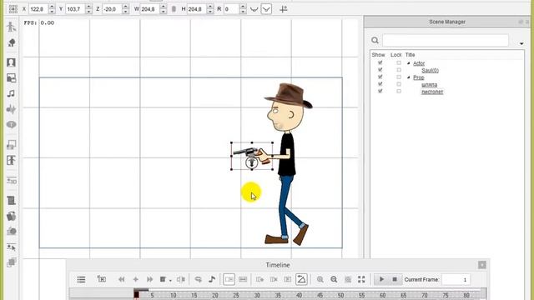Click the highlighted flip icon next to R field
This screenshot has height=300, width=534.
coord(266,9)
